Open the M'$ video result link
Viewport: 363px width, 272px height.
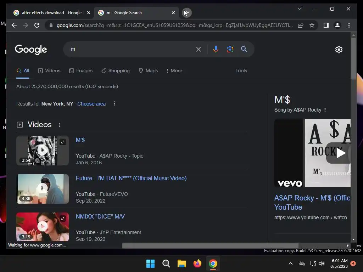(80, 140)
